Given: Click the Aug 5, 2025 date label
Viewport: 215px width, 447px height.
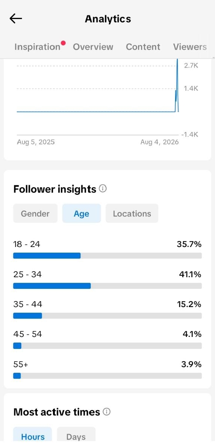Looking at the screenshot, I should point(35,142).
